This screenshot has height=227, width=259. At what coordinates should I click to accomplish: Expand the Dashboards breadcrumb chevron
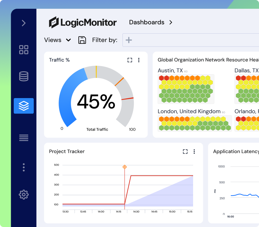click(x=171, y=22)
